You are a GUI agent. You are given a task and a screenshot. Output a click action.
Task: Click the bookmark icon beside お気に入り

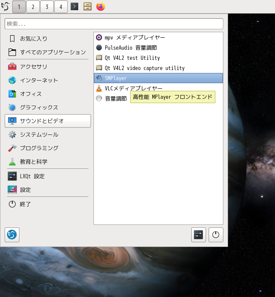pyautogui.click(x=12, y=39)
